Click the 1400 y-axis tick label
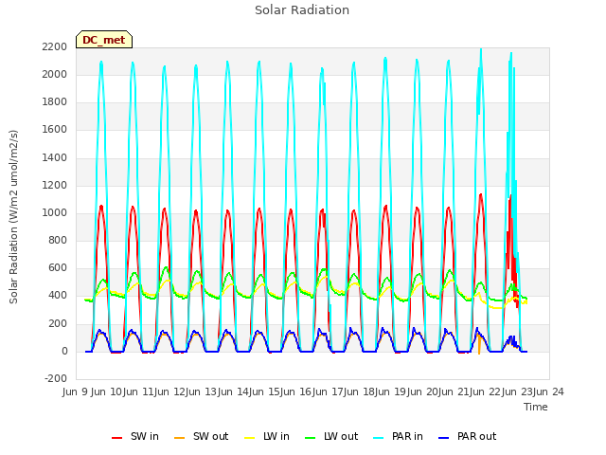The image size is (606, 455). point(55,157)
